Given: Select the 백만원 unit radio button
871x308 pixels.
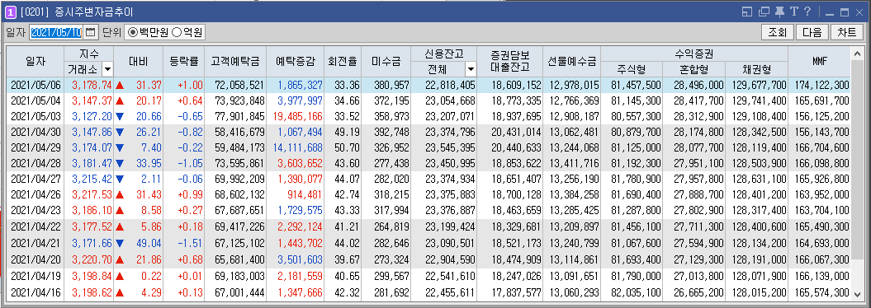Looking at the screenshot, I should tap(149, 32).
